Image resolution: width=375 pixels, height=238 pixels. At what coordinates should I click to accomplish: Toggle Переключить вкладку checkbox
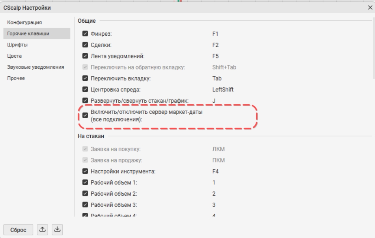(85, 78)
